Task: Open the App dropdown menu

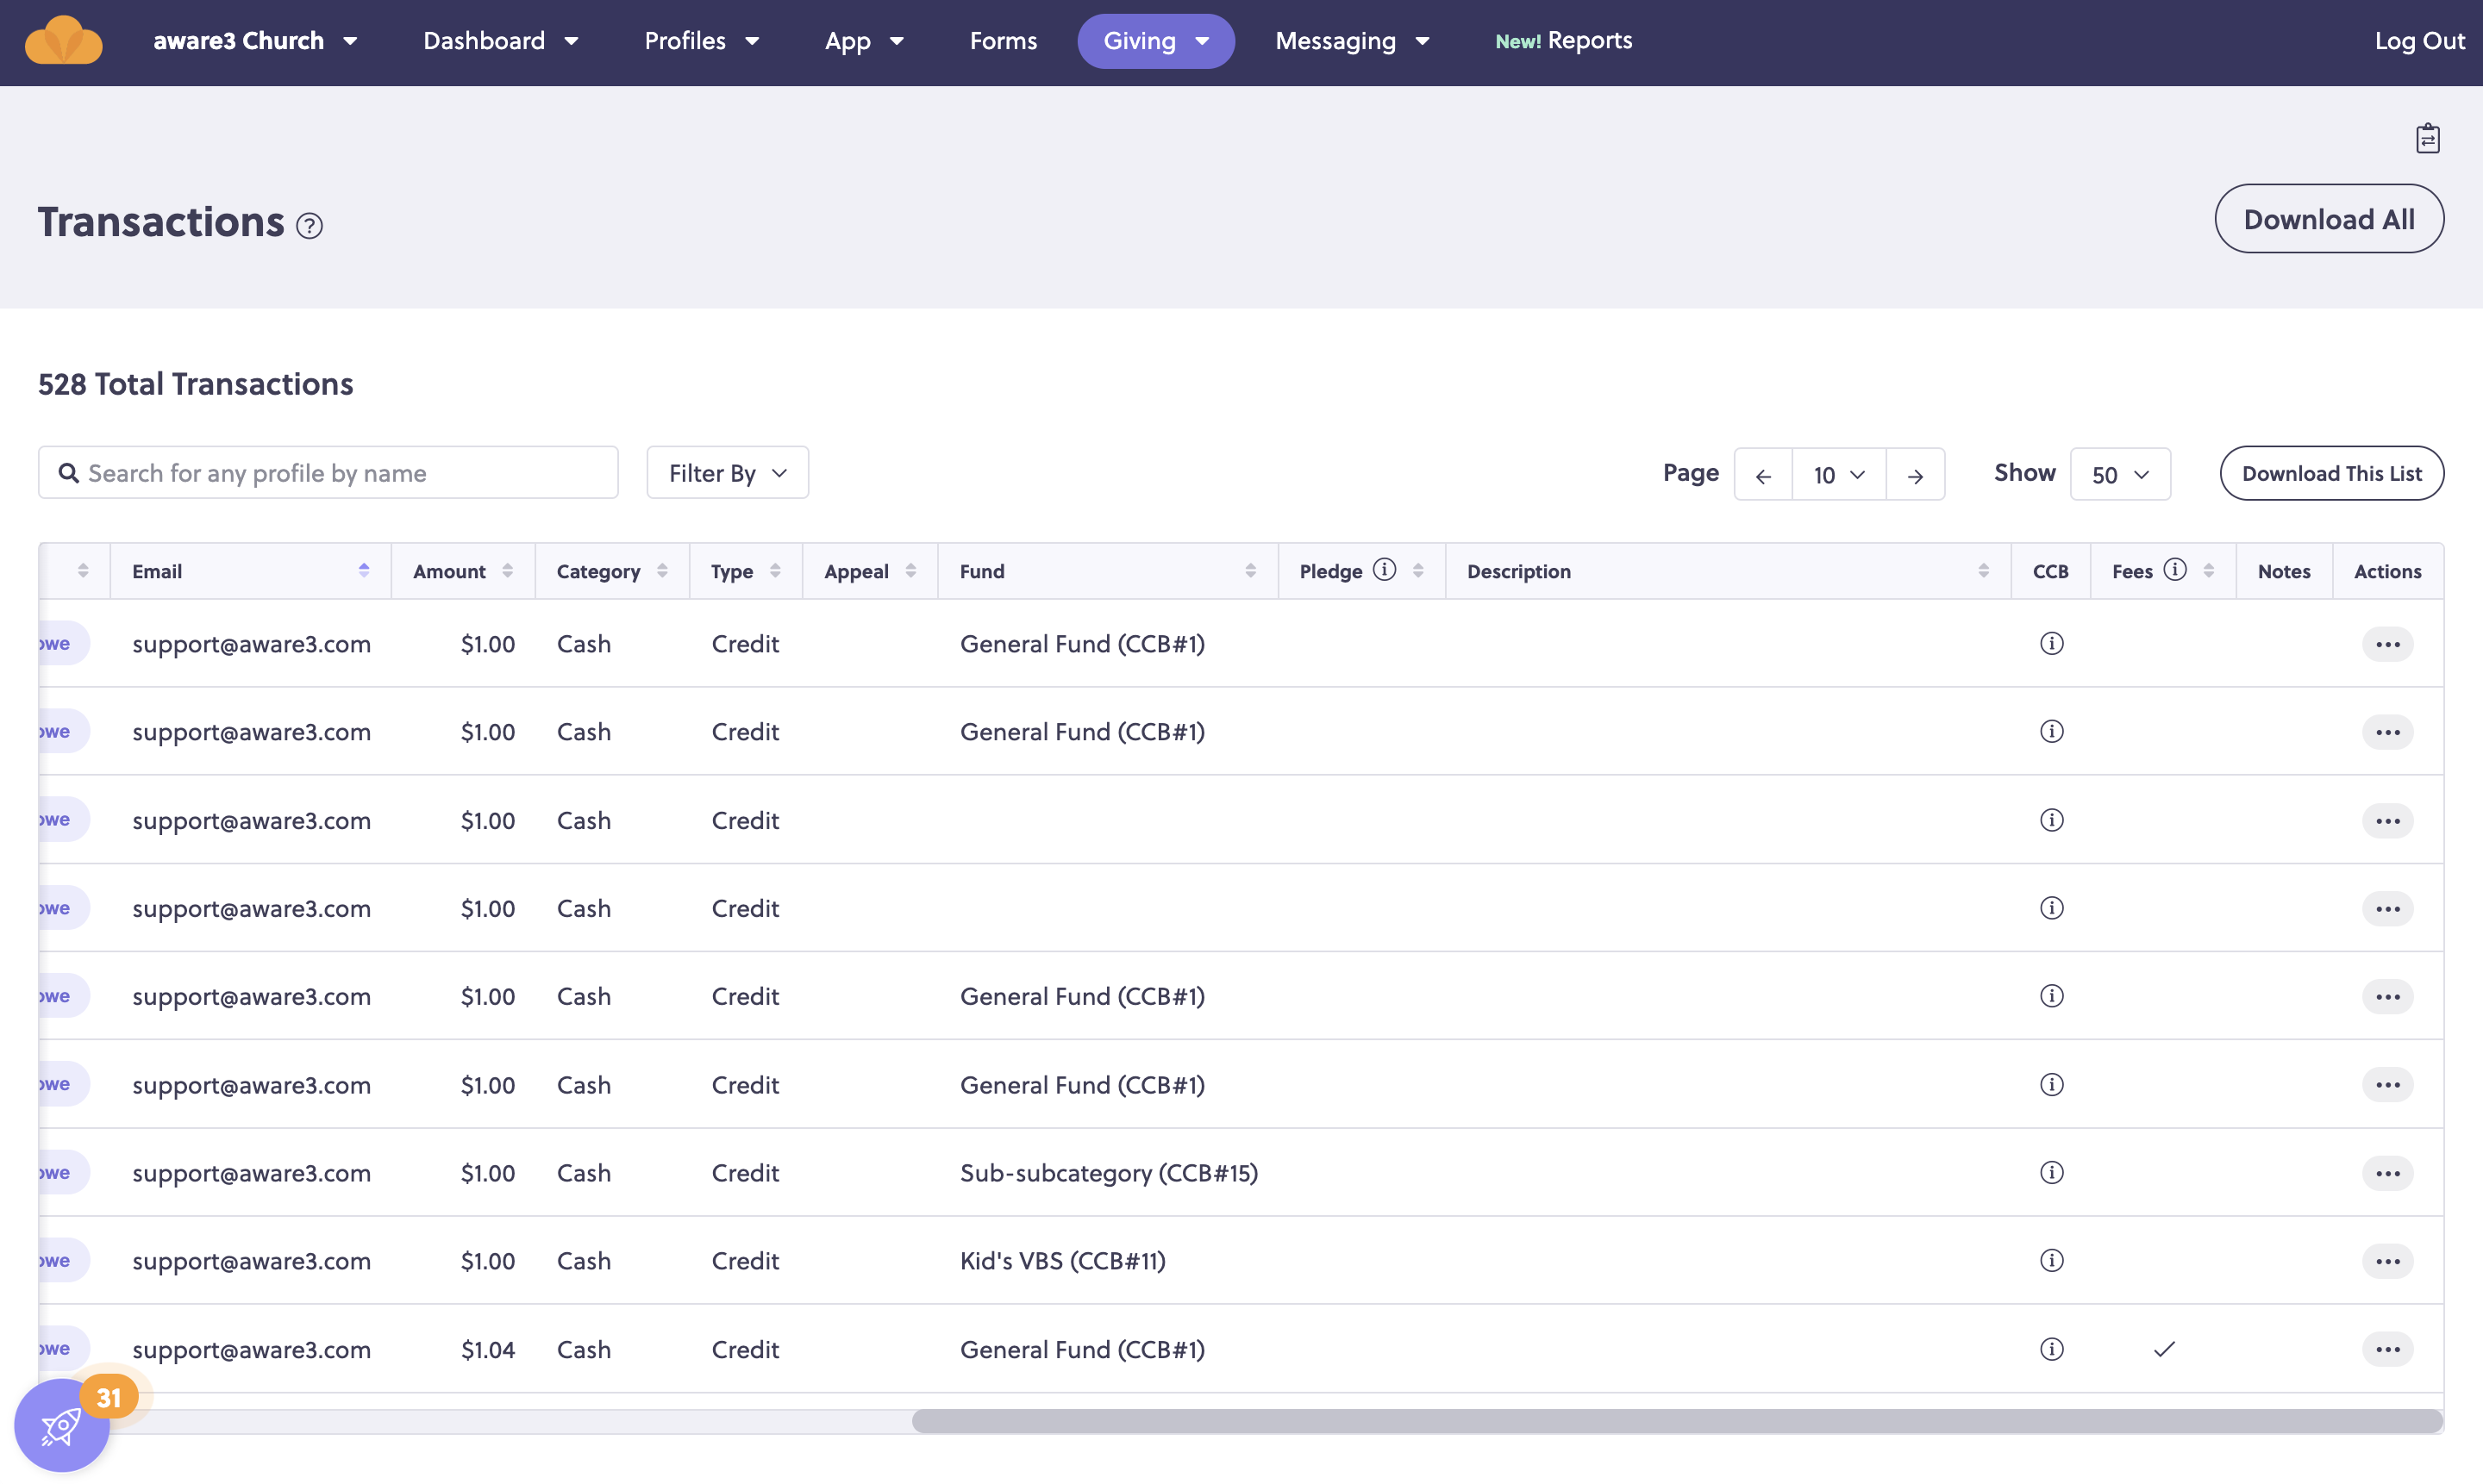Action: pos(865,41)
